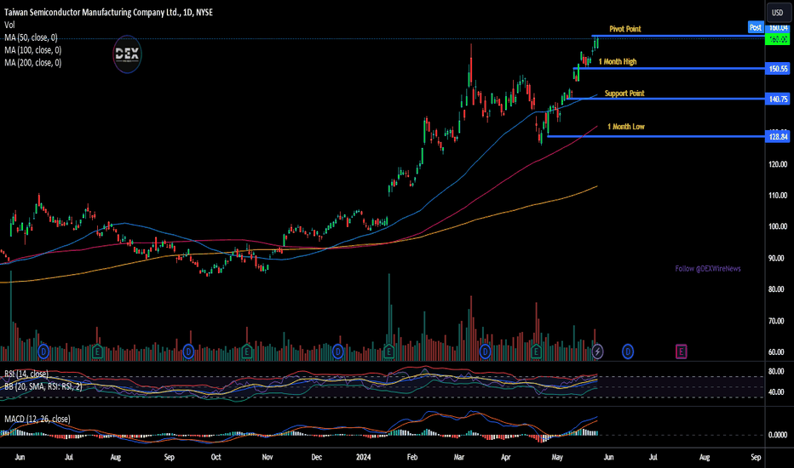Screen dimensions: 794x468
Task: Click the Pivot Point annotation label
Action: coord(624,29)
